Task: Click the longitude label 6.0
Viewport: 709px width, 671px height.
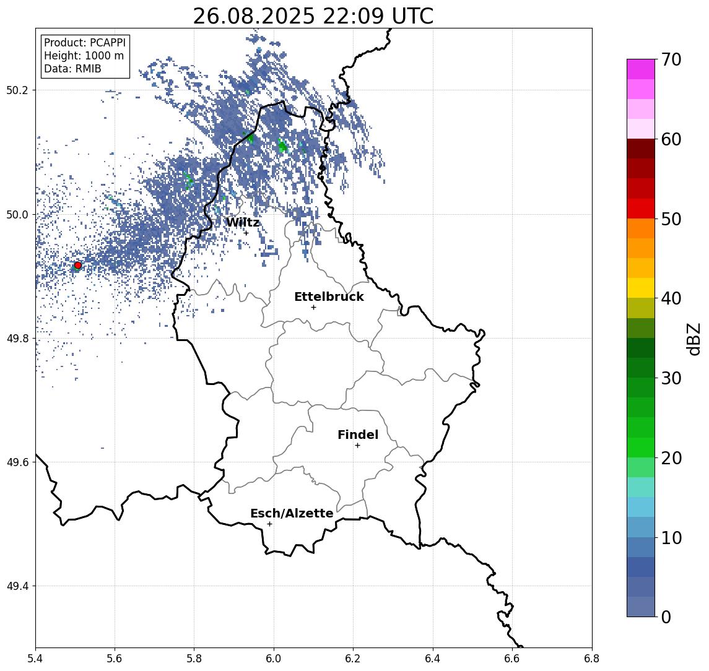Action: coord(274,659)
